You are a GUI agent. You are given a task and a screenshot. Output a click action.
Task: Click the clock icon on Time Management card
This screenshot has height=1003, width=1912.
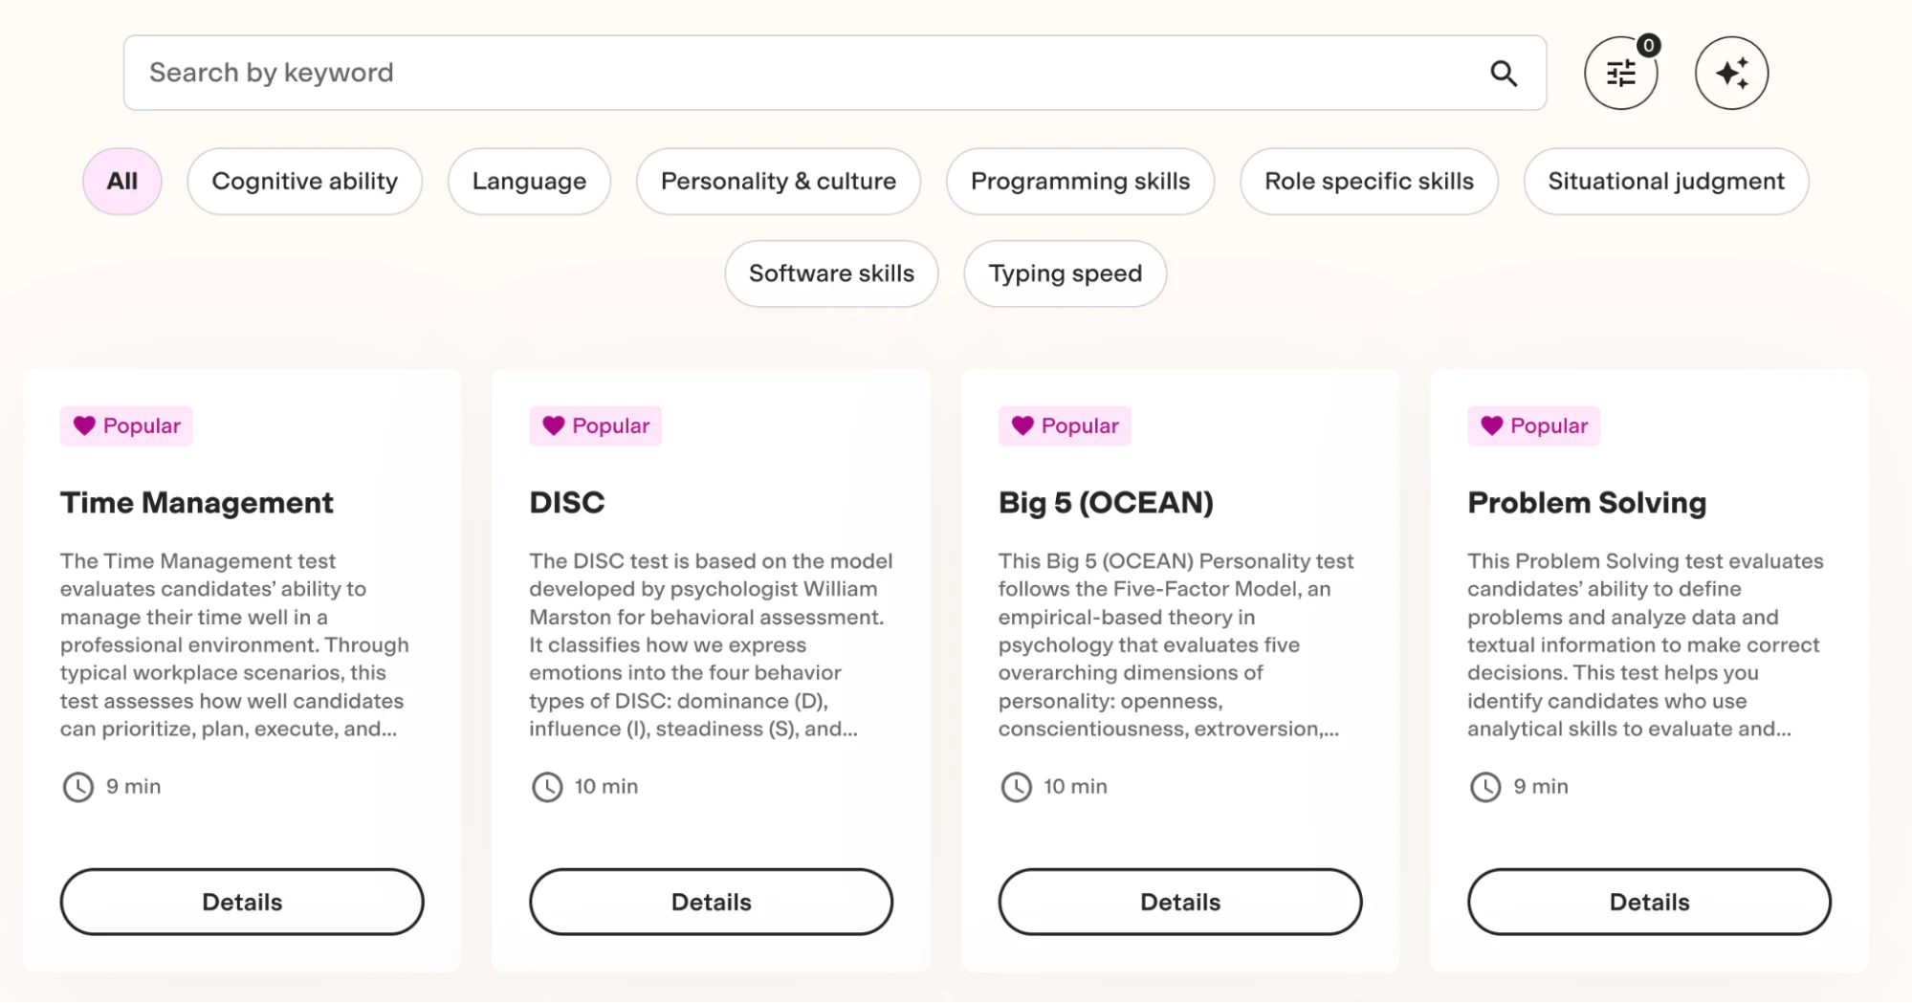tap(78, 787)
